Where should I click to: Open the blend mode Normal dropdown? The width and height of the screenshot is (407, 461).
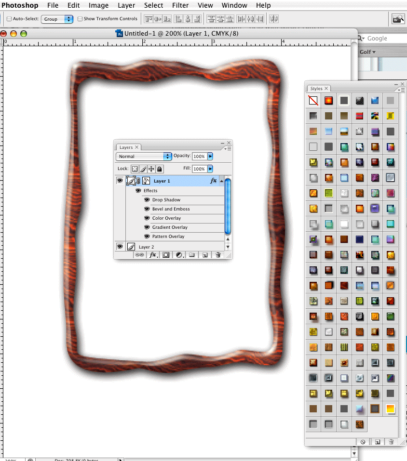(x=144, y=157)
